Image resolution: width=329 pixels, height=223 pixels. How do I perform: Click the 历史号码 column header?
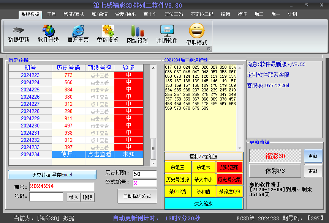pos(68,68)
